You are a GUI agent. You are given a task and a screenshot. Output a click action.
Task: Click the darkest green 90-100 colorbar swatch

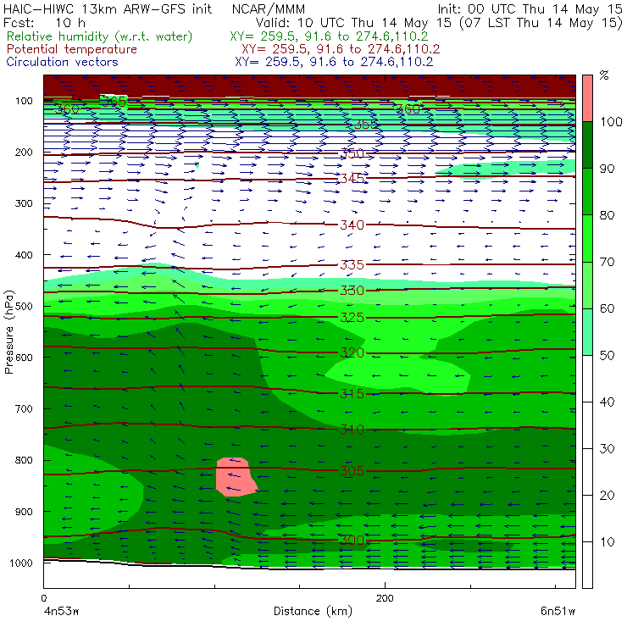tap(587, 145)
